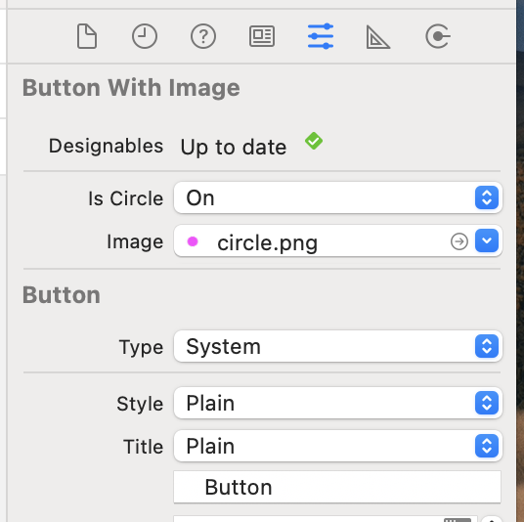Show the Connections inspector
This screenshot has width=524, height=522.
(438, 36)
